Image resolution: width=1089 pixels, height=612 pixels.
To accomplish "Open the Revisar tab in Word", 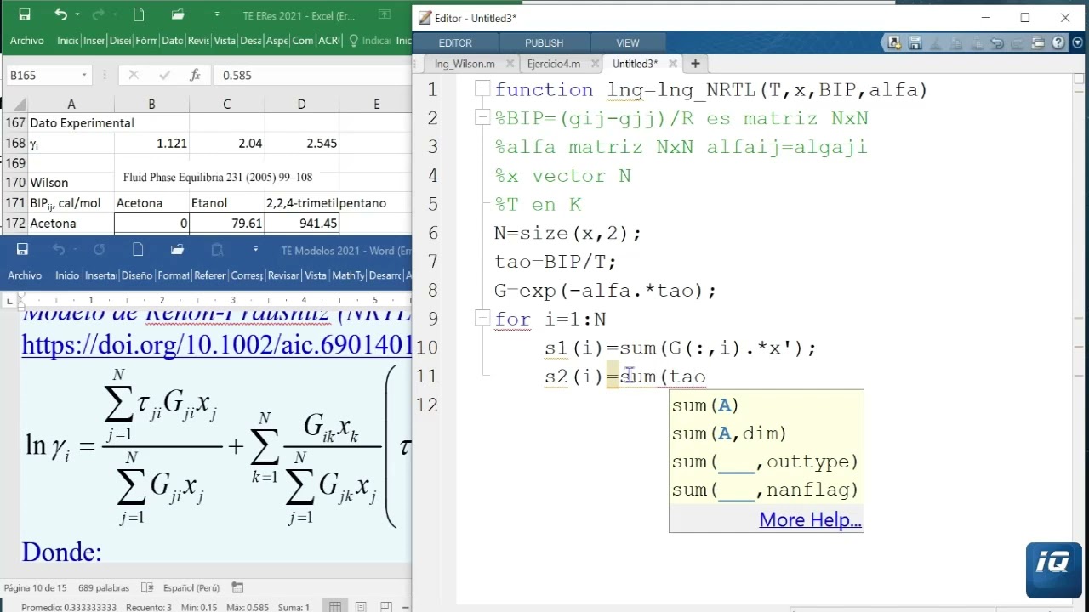I will pos(283,275).
